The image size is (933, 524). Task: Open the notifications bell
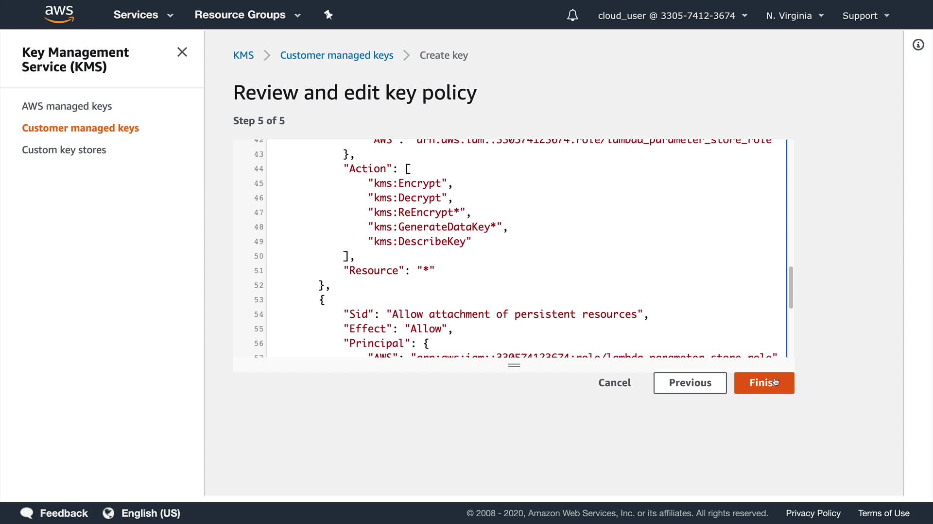click(572, 16)
